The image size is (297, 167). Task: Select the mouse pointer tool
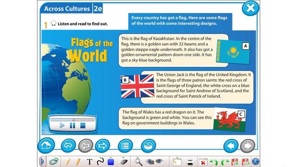54,162
